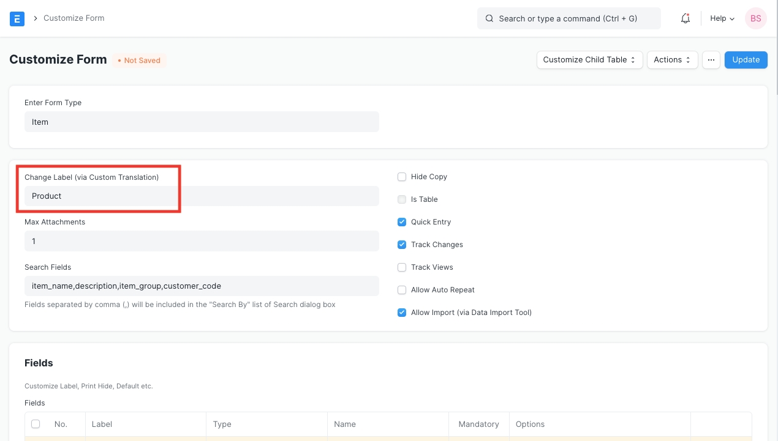Click the Customize Form breadcrumb
Viewport: 778px width, 441px height.
[x=74, y=18]
